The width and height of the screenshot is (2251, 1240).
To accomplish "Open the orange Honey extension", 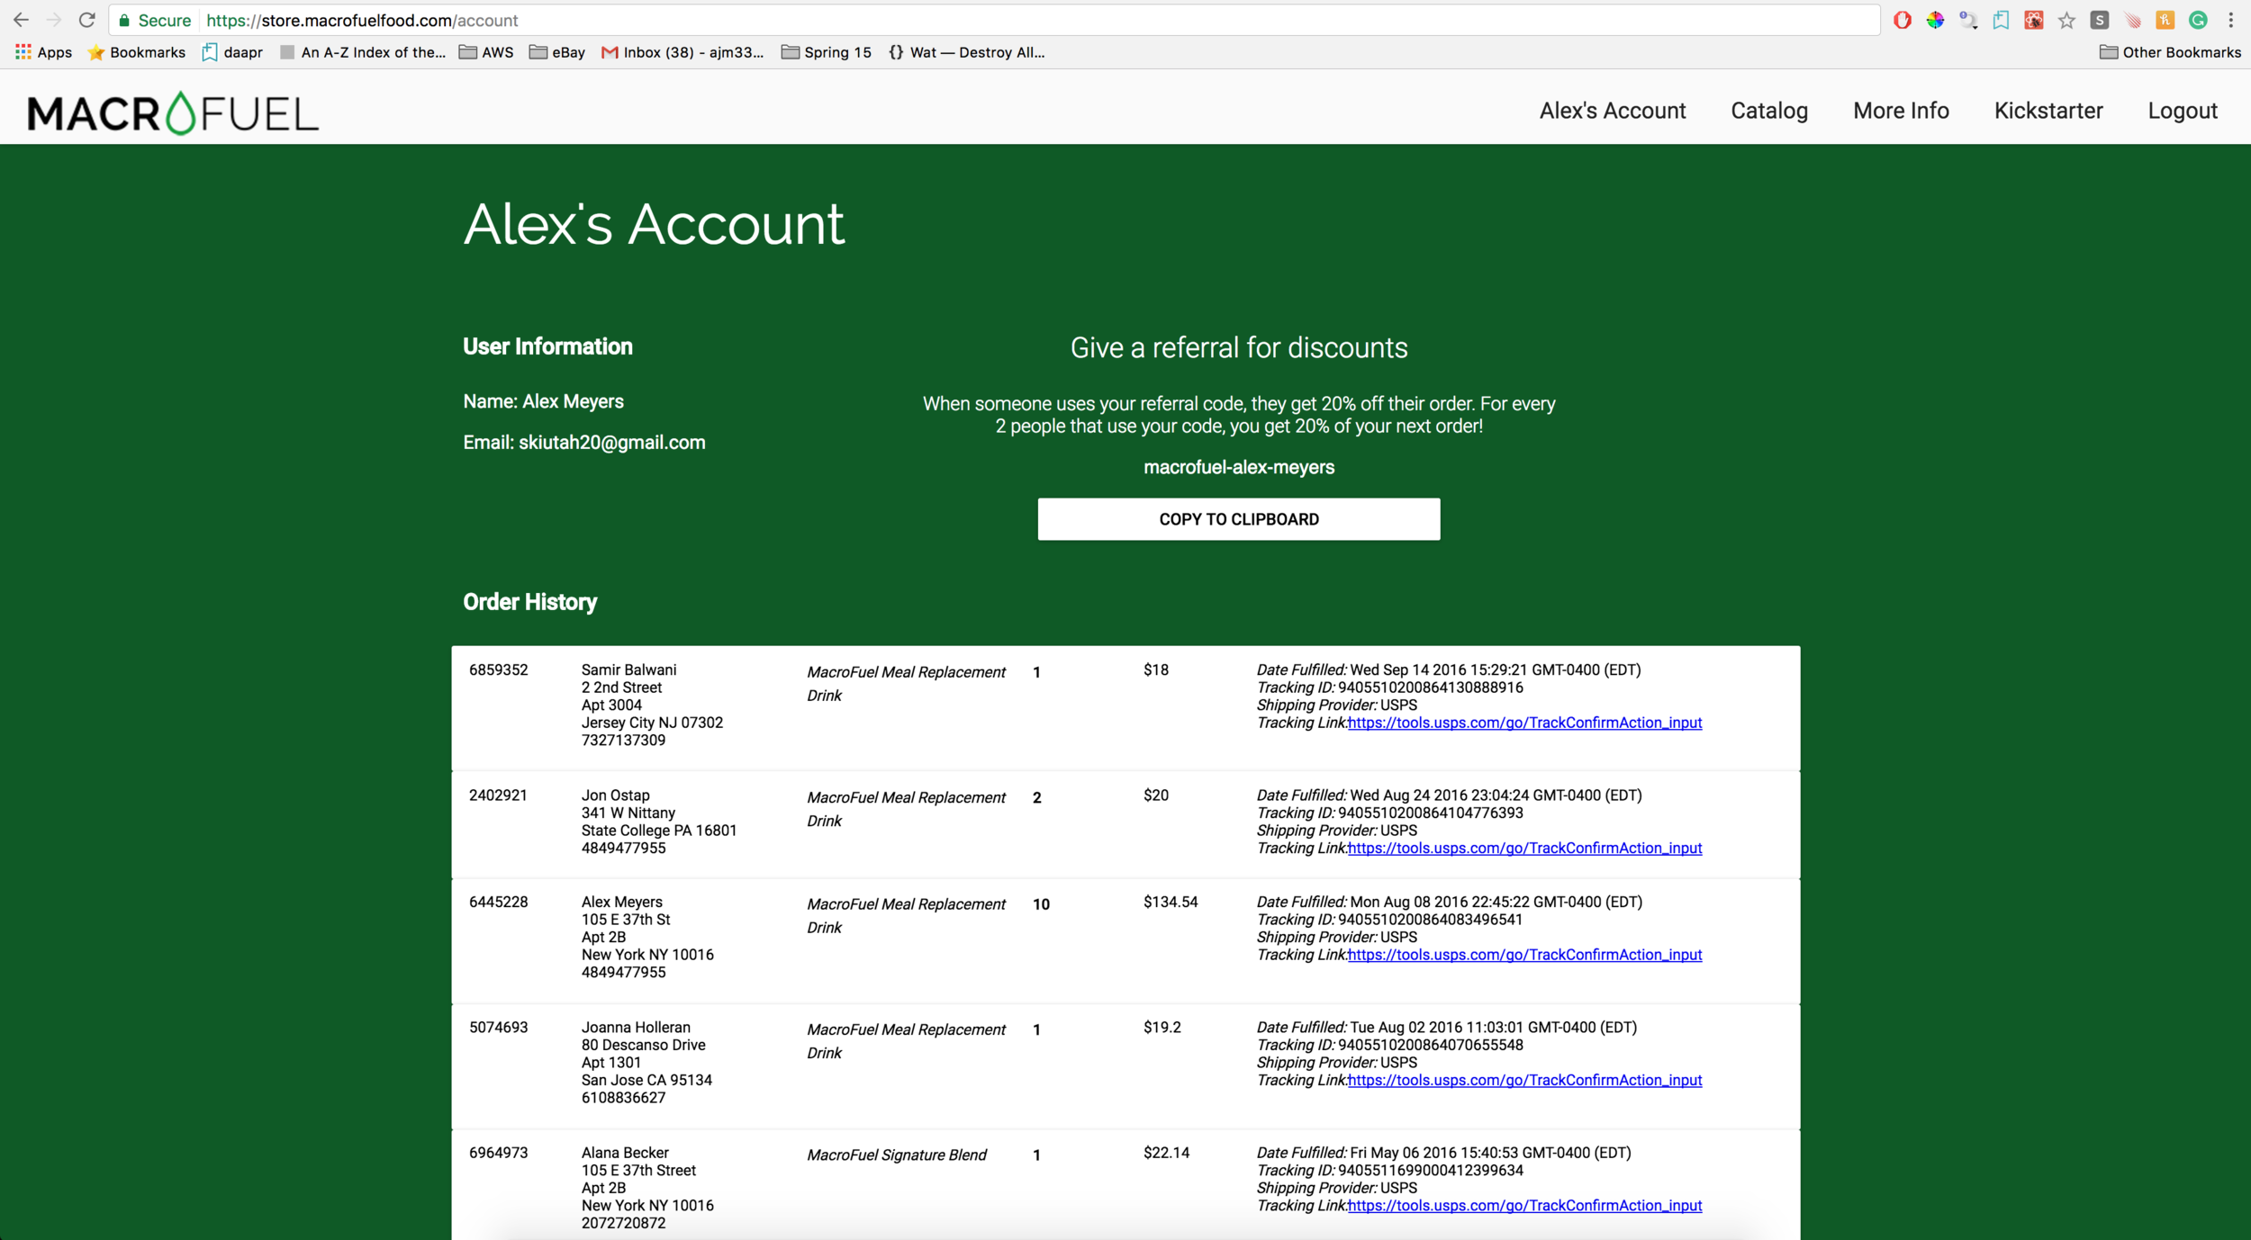I will pyautogui.click(x=2165, y=20).
